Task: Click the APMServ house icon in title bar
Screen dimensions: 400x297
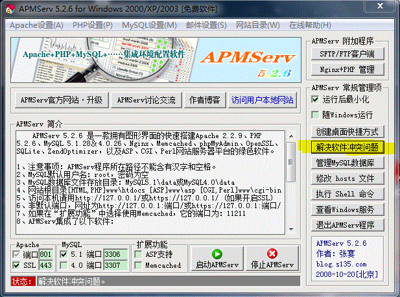Action: coord(10,9)
